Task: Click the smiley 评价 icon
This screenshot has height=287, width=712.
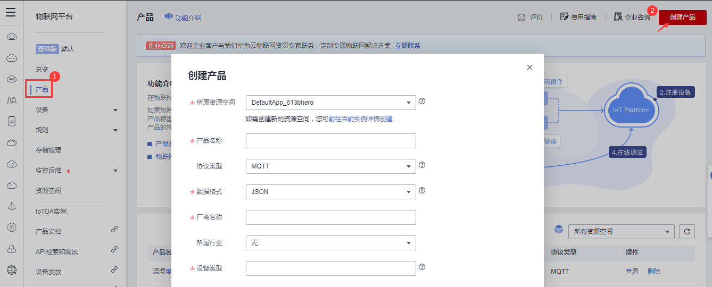Action: click(x=521, y=18)
